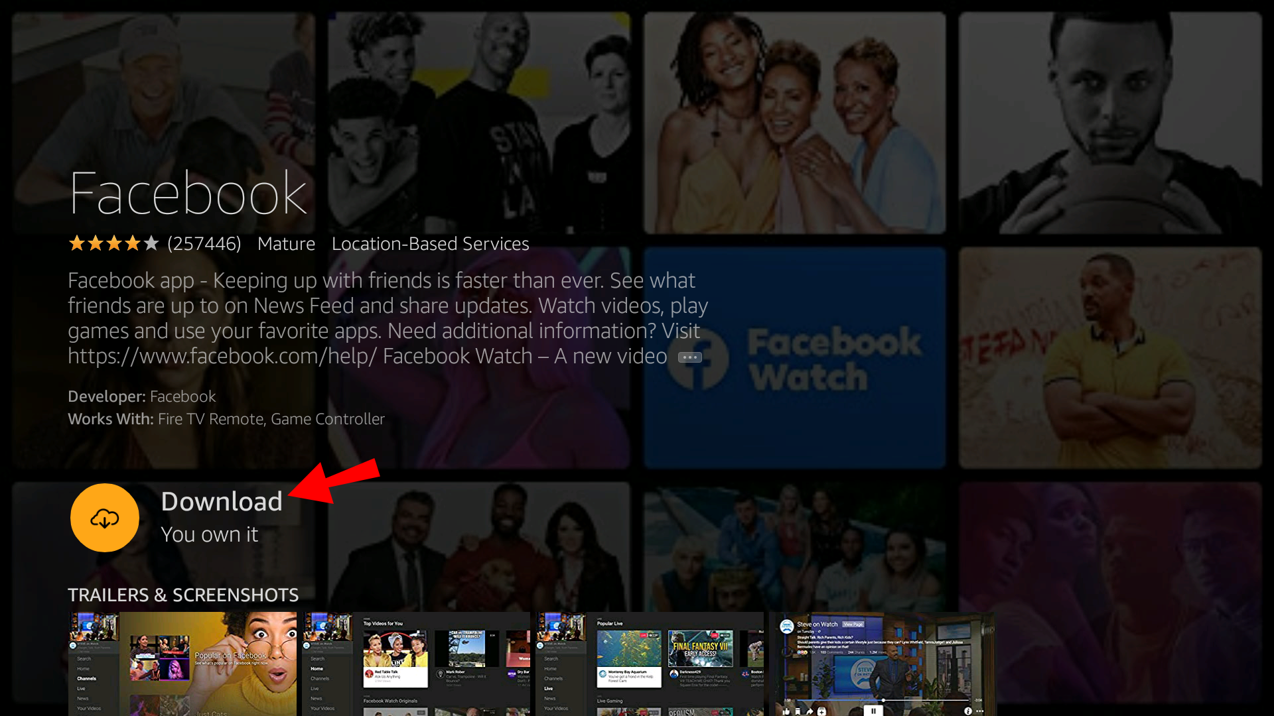Image resolution: width=1274 pixels, height=716 pixels.
Task: Open three-dot more options in video screenshot
Action: coord(979,711)
